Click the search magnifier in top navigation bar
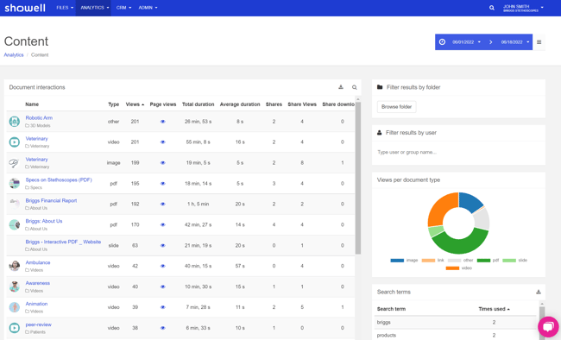The width and height of the screenshot is (561, 340). tap(492, 8)
